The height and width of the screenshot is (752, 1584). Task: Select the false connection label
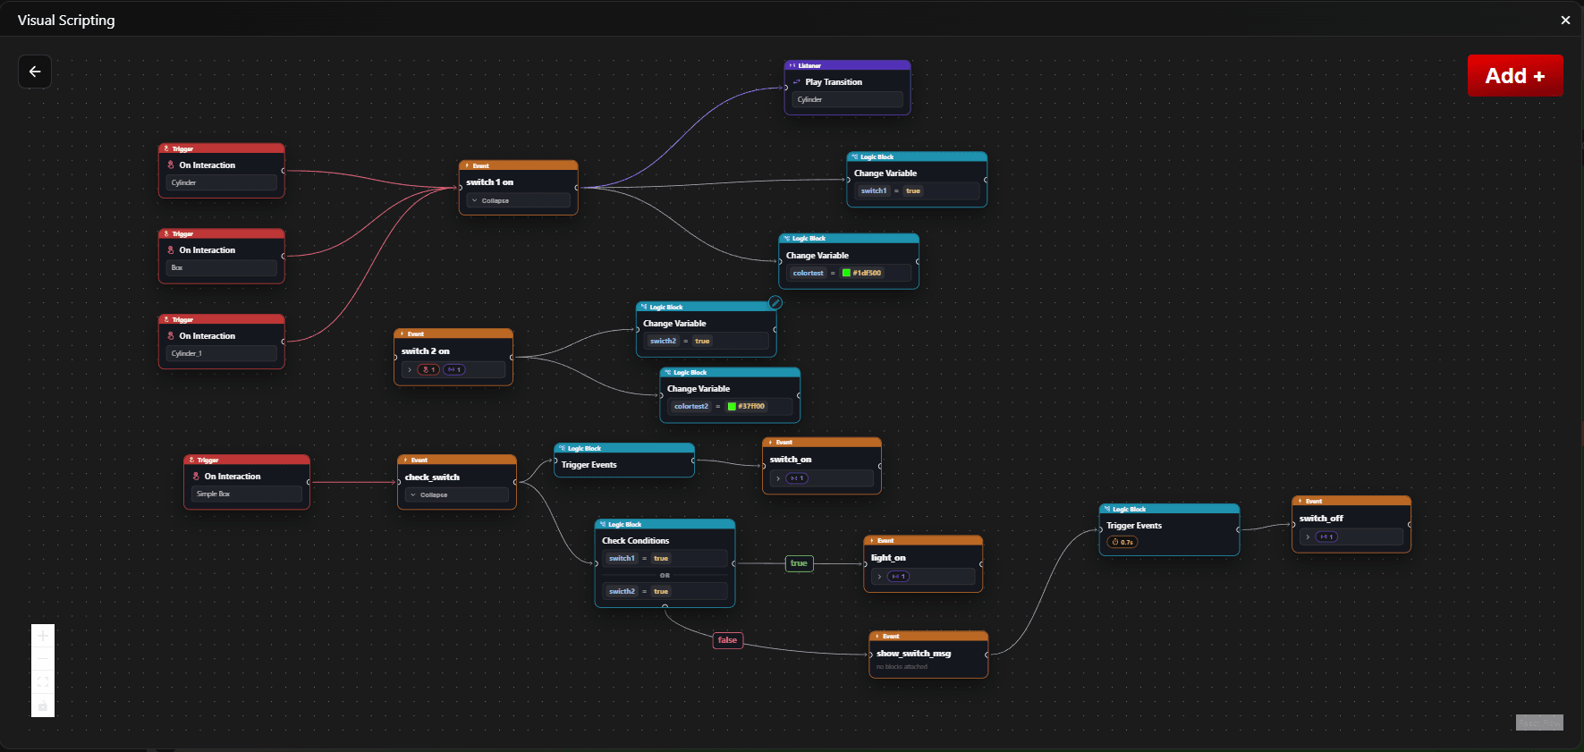(727, 640)
